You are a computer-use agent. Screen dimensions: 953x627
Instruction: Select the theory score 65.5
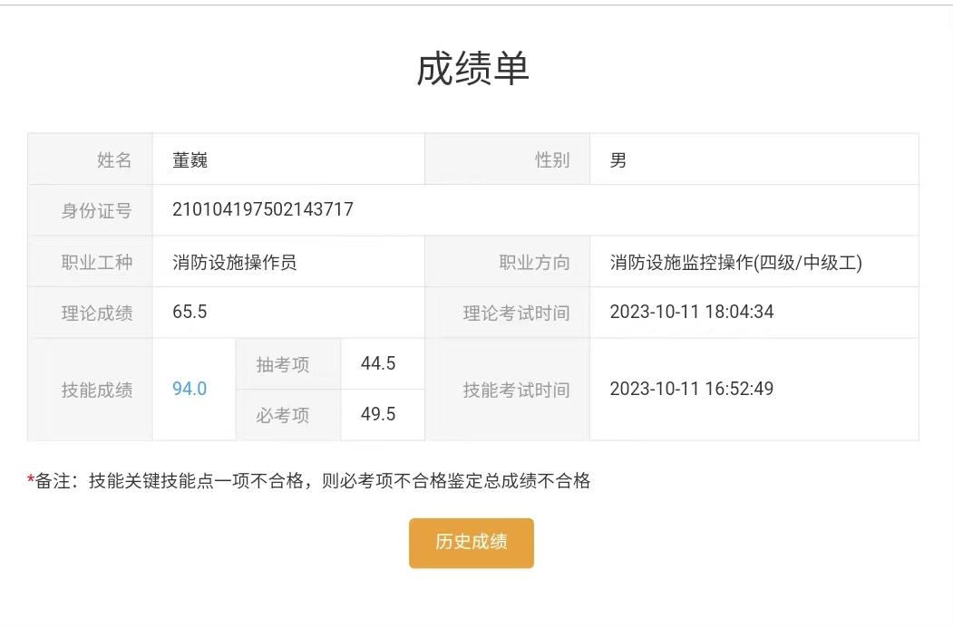pyautogui.click(x=190, y=312)
